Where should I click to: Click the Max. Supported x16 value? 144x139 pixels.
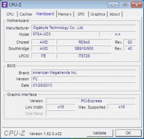pos(122,107)
